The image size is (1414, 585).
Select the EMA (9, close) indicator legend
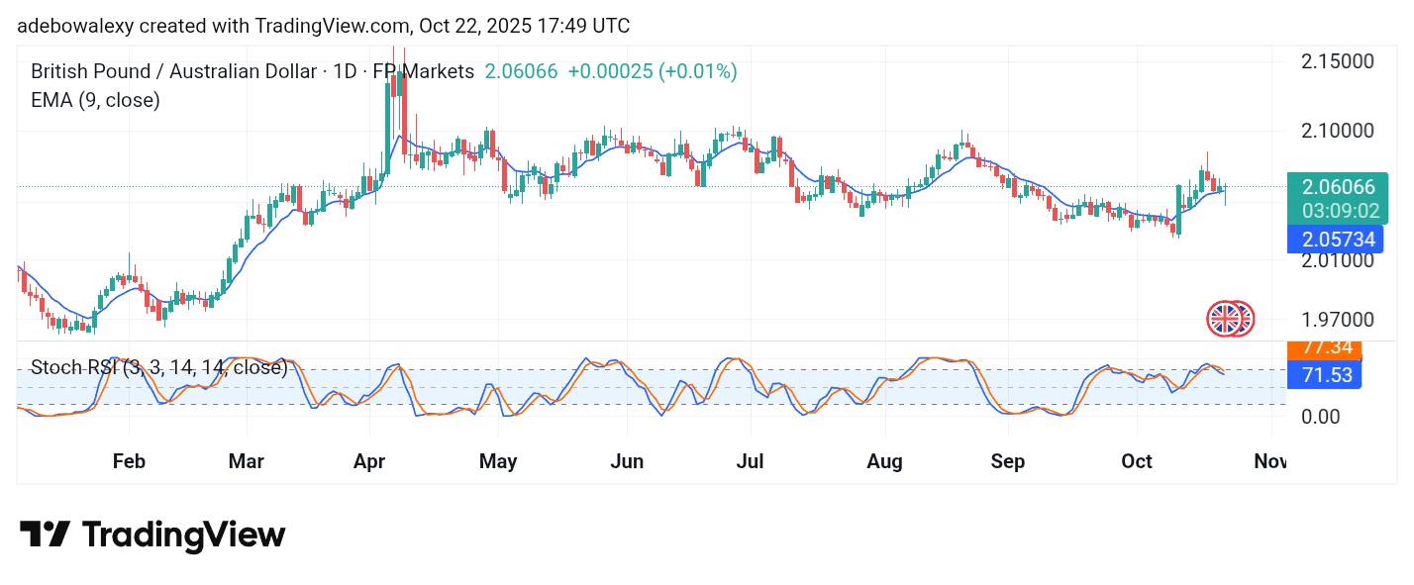coord(95,100)
